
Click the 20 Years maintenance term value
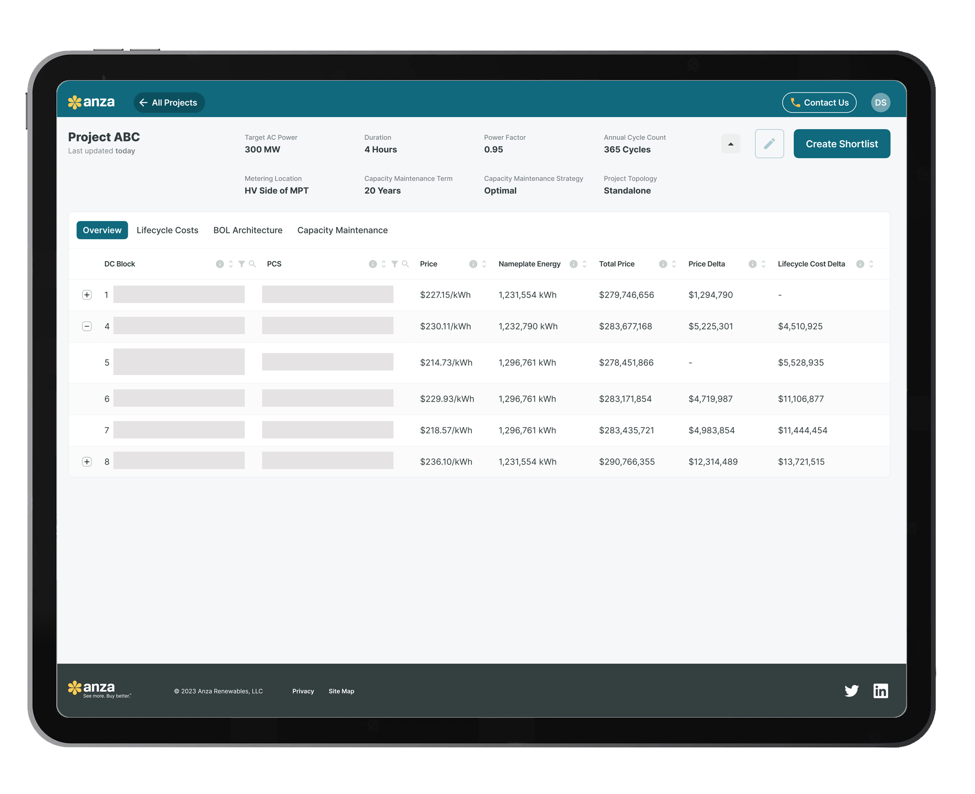(x=382, y=191)
